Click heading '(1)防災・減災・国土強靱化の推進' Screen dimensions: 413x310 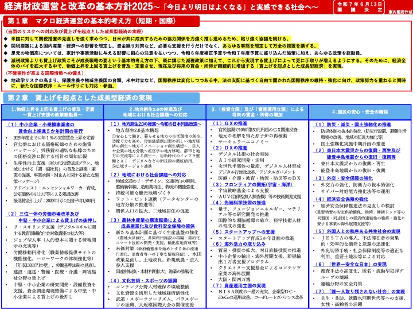(x=353, y=125)
